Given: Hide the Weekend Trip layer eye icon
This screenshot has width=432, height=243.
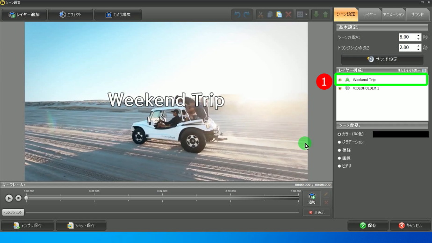Looking at the screenshot, I should pyautogui.click(x=340, y=80).
